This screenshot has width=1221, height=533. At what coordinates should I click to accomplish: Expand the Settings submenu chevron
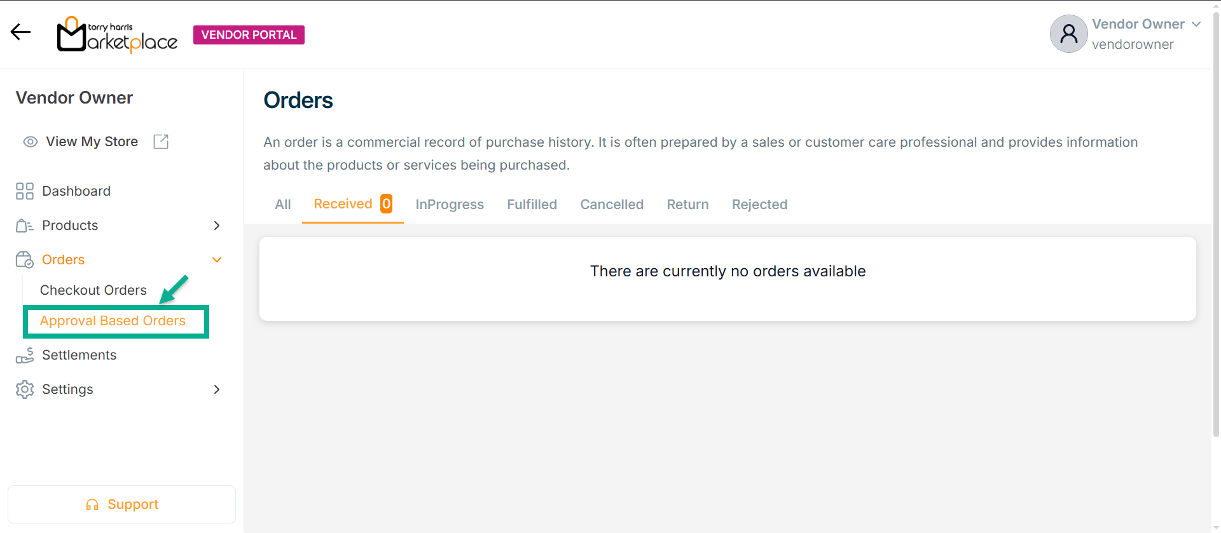click(217, 389)
